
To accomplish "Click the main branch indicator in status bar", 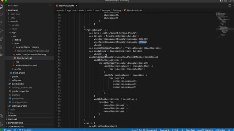I will click(8, 130).
